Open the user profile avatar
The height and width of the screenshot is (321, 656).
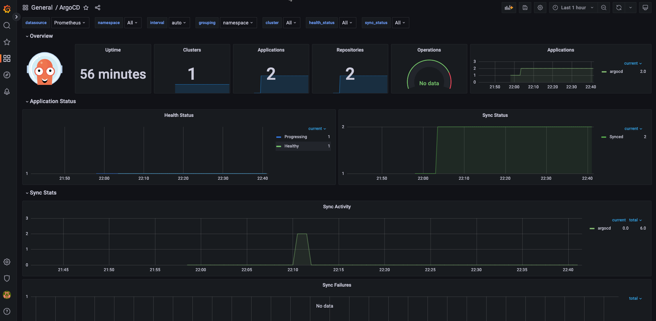click(x=7, y=295)
